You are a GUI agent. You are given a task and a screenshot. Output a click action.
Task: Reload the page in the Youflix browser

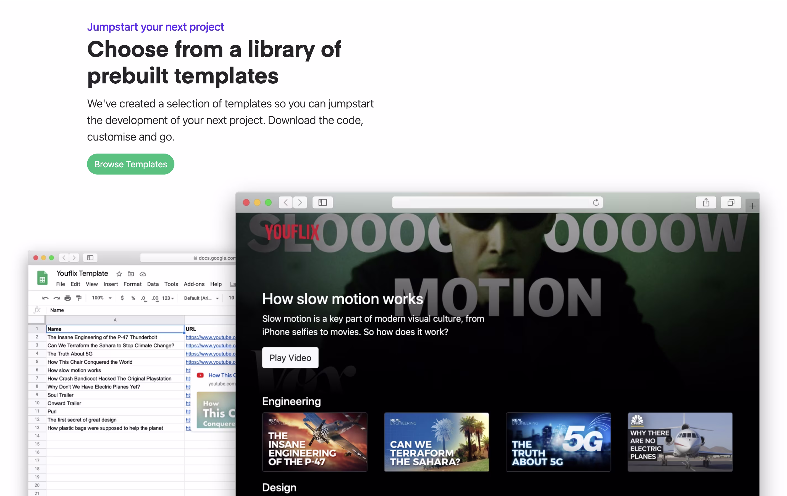coord(596,202)
